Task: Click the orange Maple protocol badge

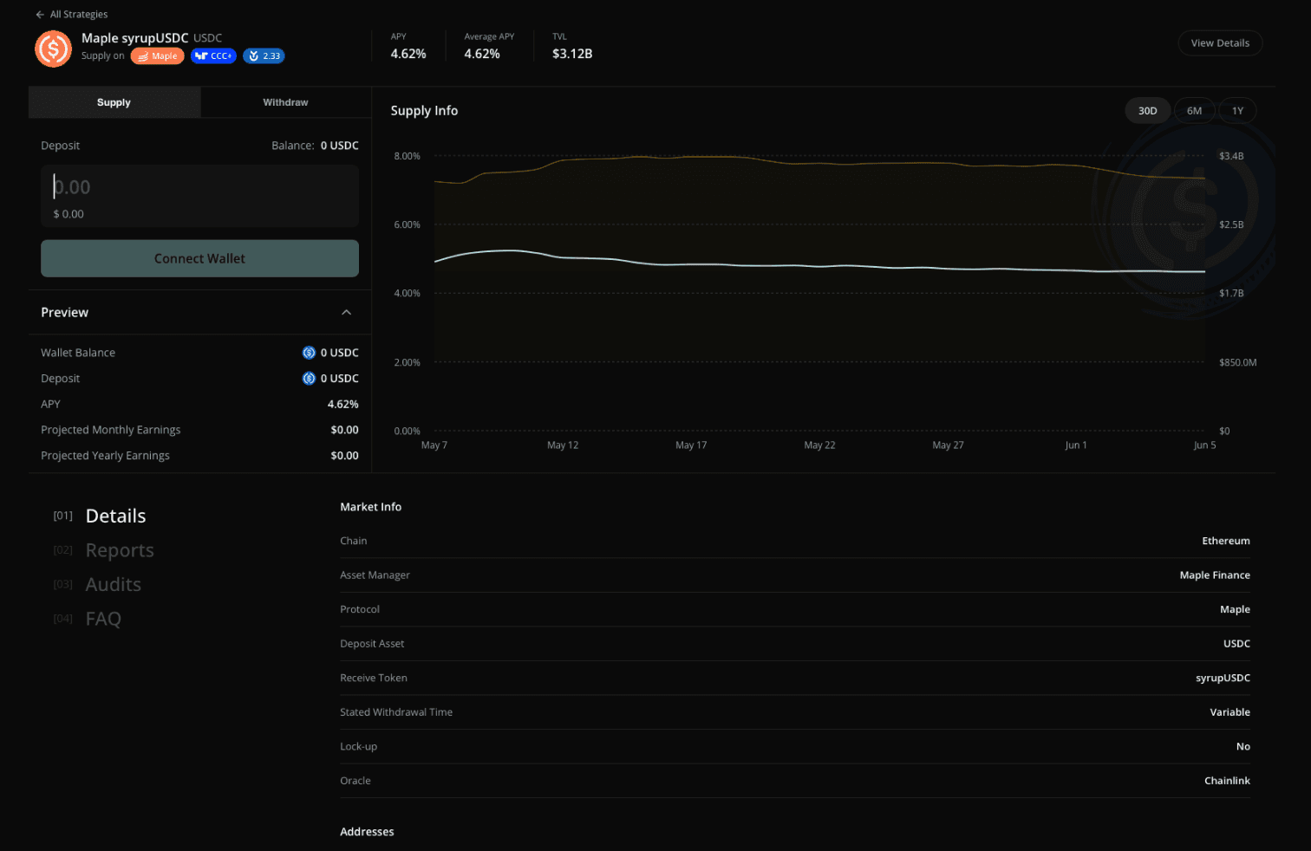Action: 157,56
